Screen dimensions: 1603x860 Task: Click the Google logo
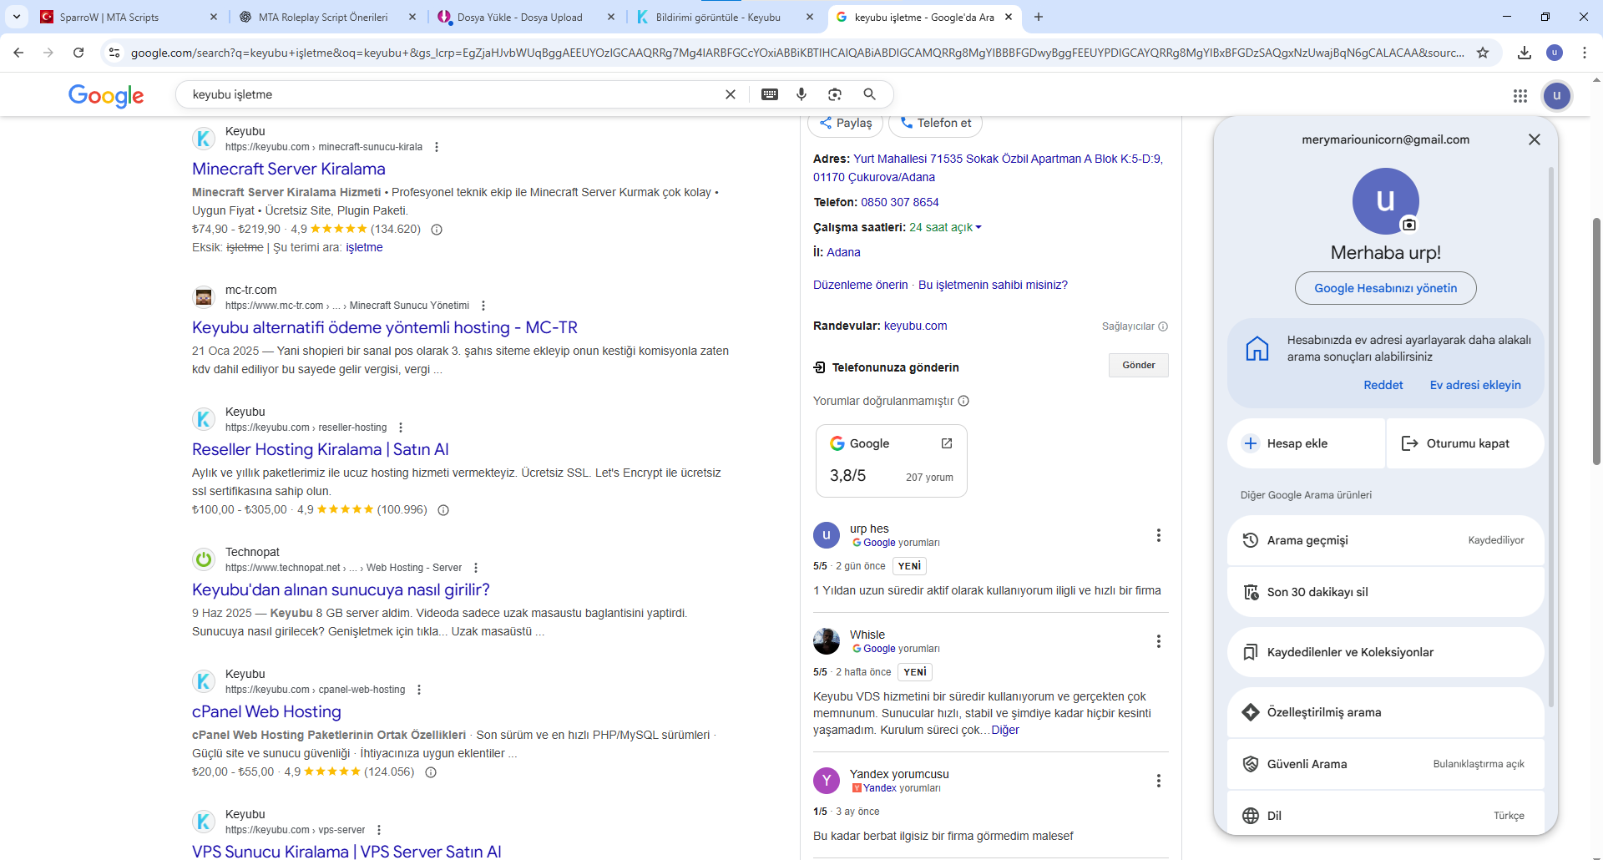coord(106,95)
